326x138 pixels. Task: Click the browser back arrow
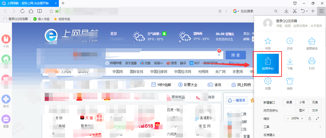pos(6,11)
